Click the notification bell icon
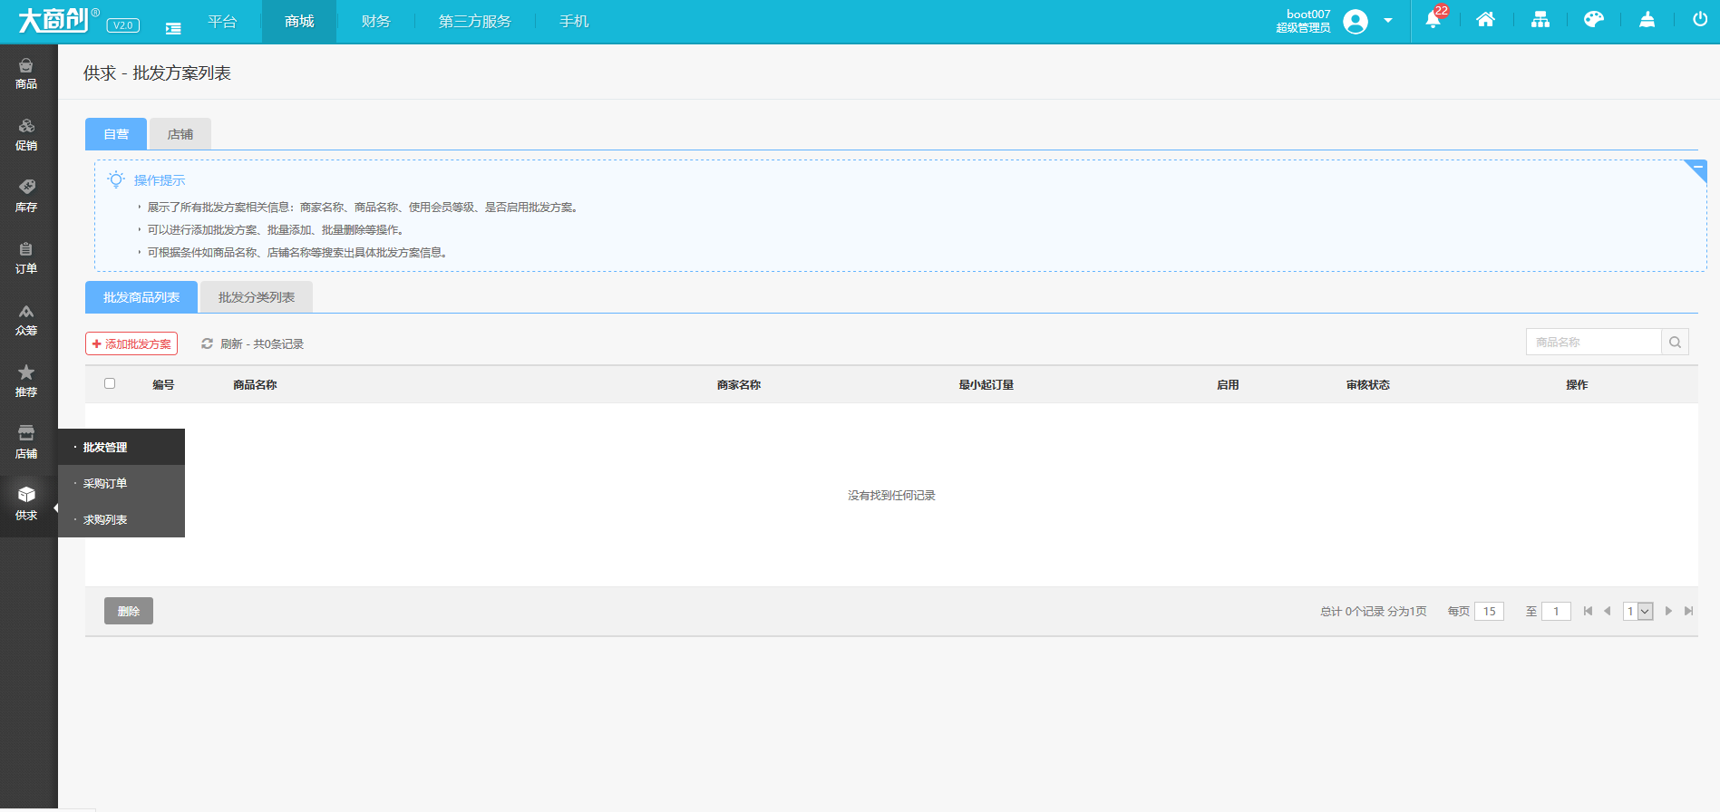 tap(1433, 20)
